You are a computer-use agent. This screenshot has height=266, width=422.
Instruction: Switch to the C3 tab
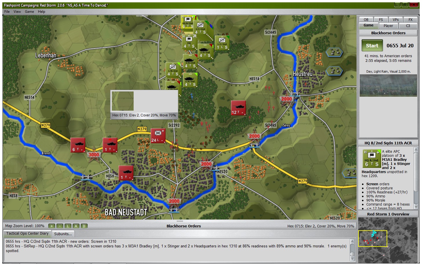coord(408,26)
